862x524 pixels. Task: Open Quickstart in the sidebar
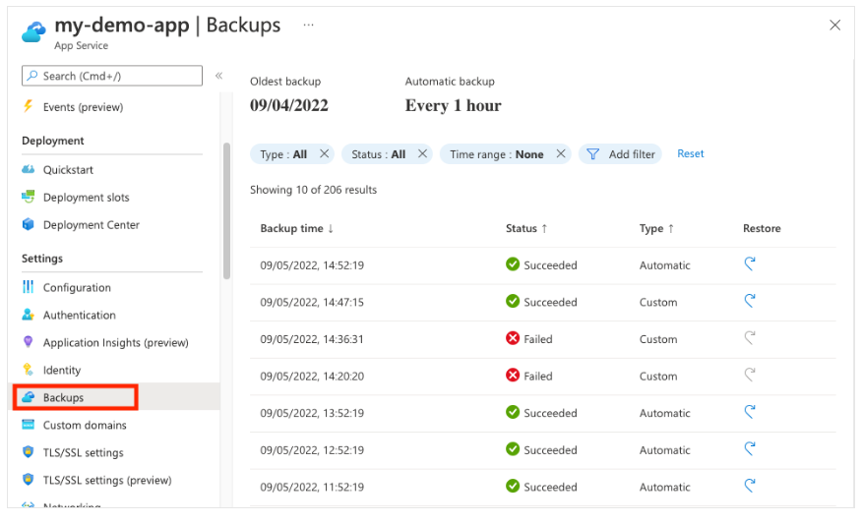tap(68, 170)
